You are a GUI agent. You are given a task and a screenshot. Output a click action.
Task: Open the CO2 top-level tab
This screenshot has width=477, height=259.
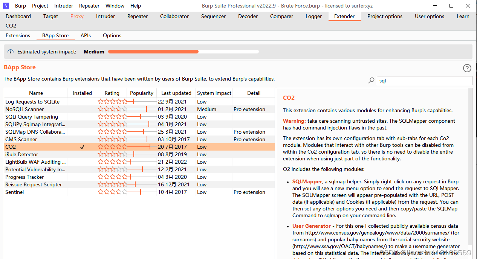click(x=11, y=26)
